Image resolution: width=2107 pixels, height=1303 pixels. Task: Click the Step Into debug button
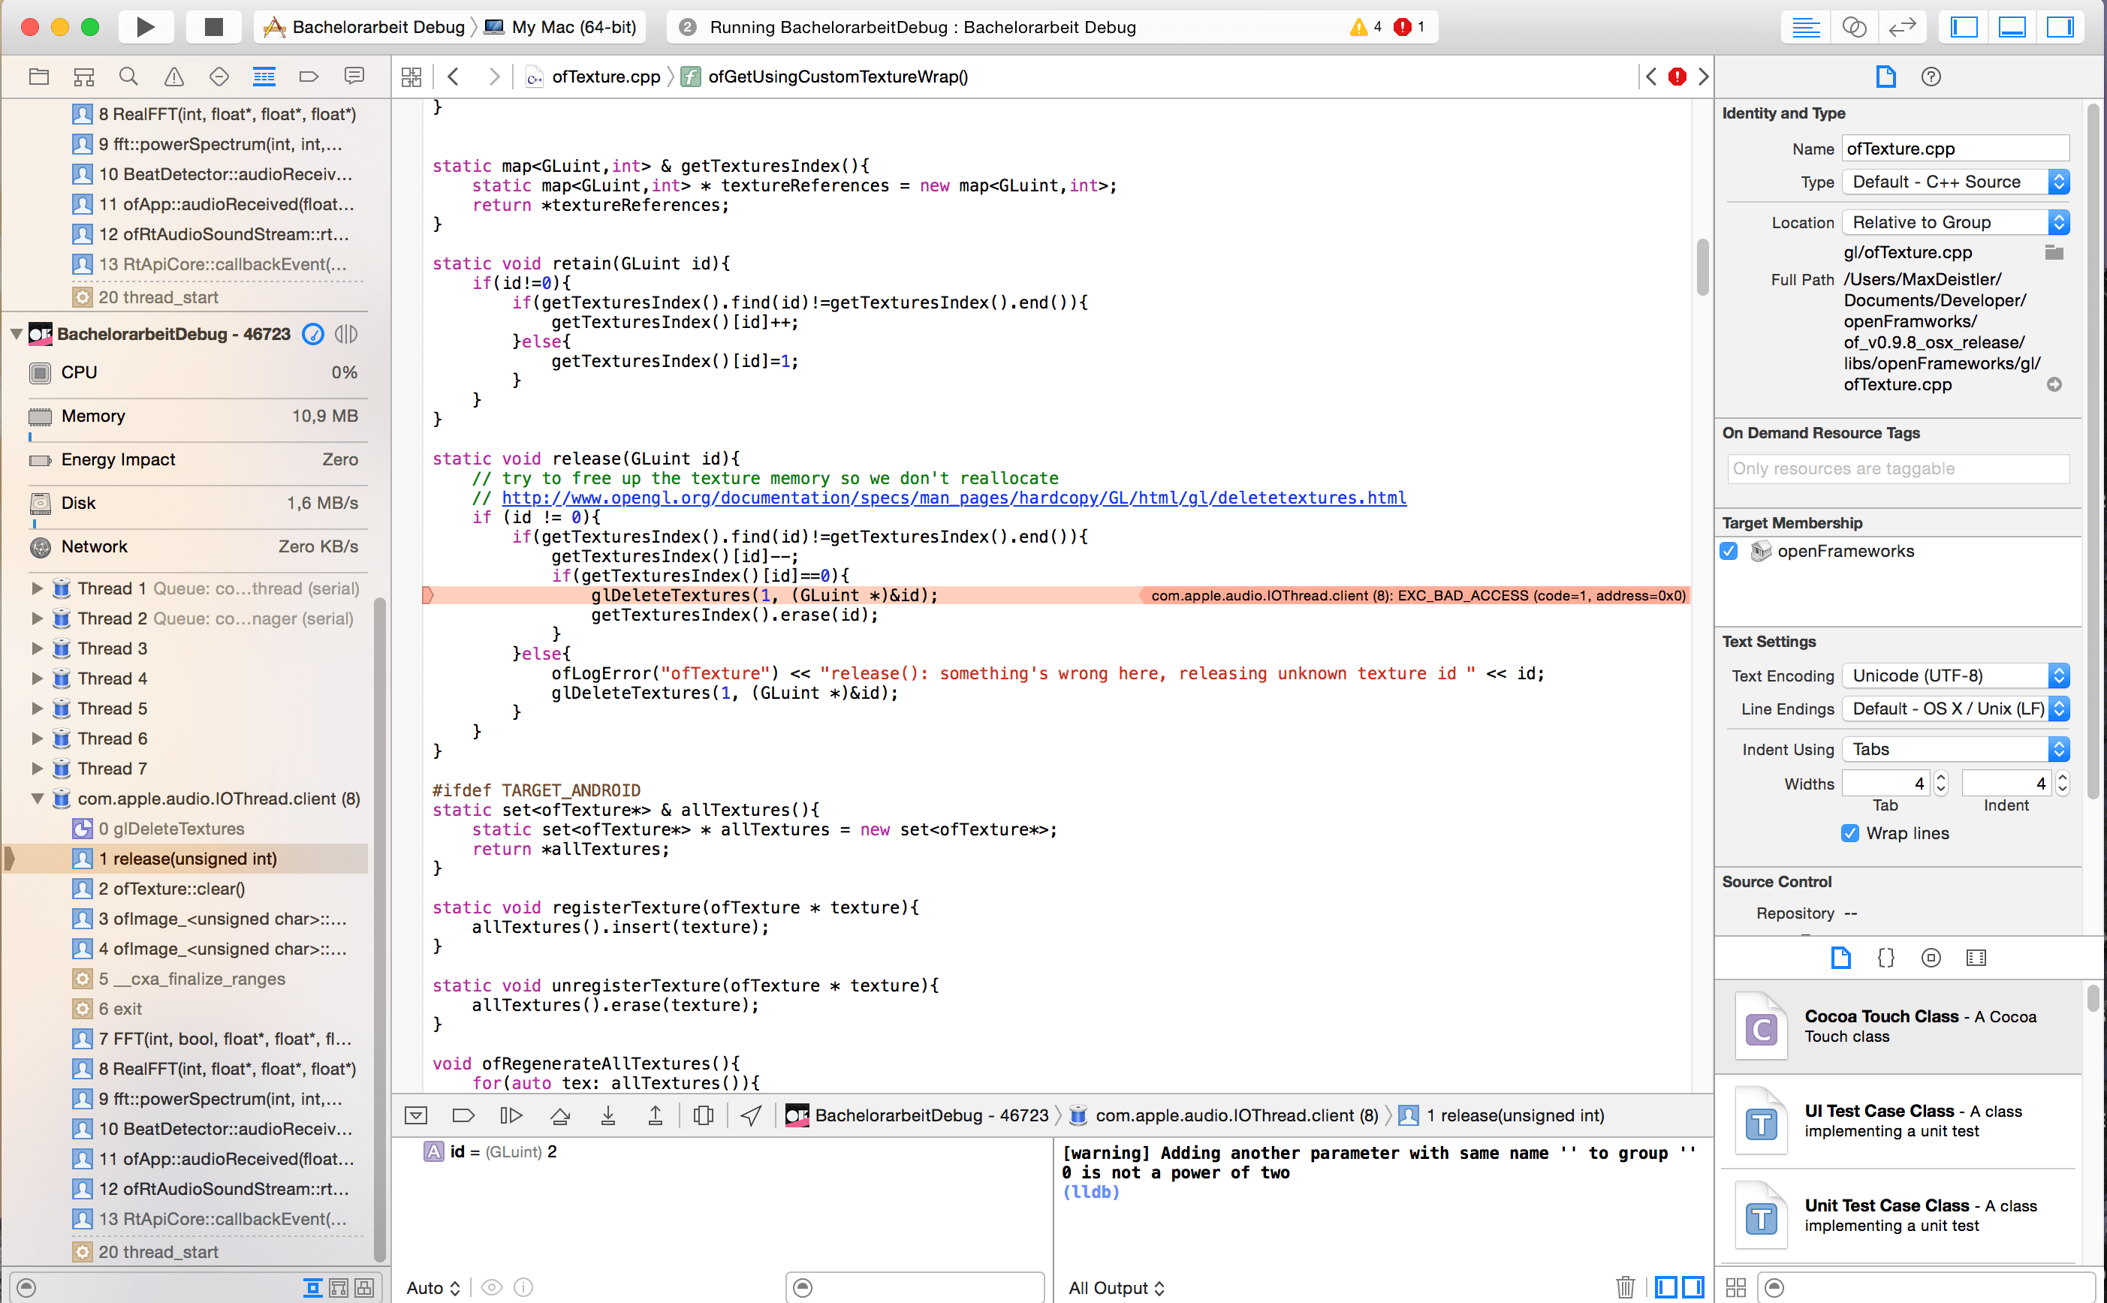[607, 1116]
